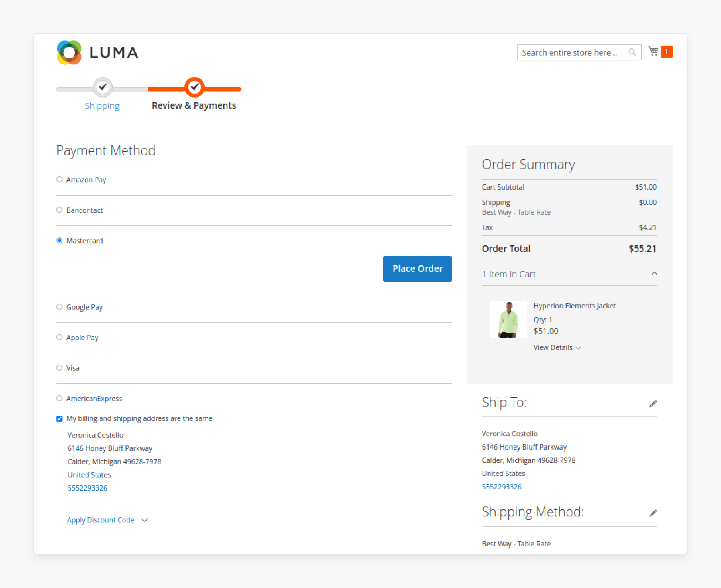The height and width of the screenshot is (588, 721).
Task: Click the Place Order button
Action: (417, 268)
